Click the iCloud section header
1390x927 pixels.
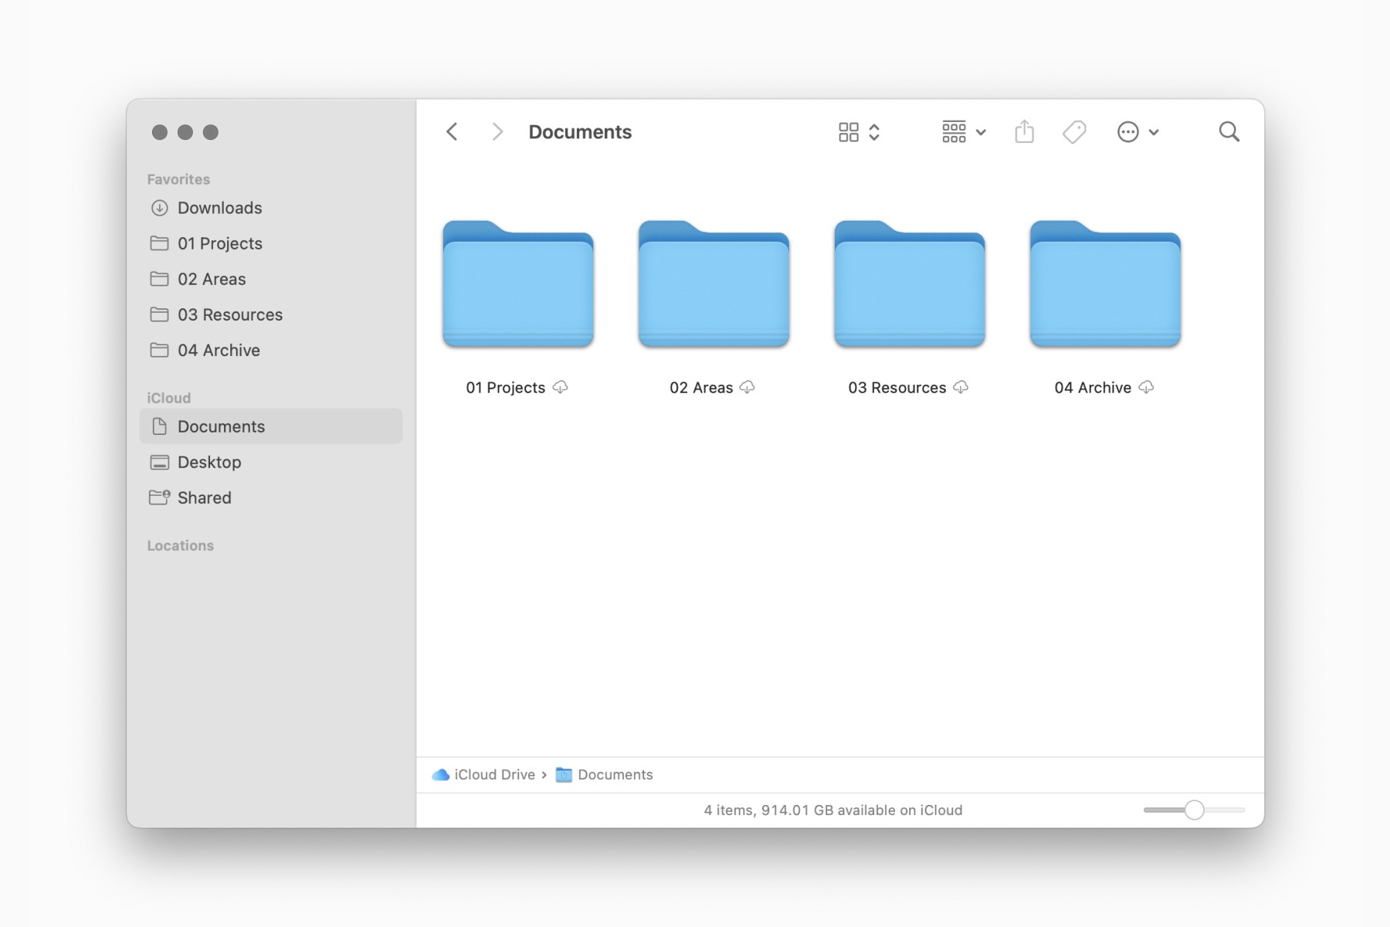pos(169,398)
